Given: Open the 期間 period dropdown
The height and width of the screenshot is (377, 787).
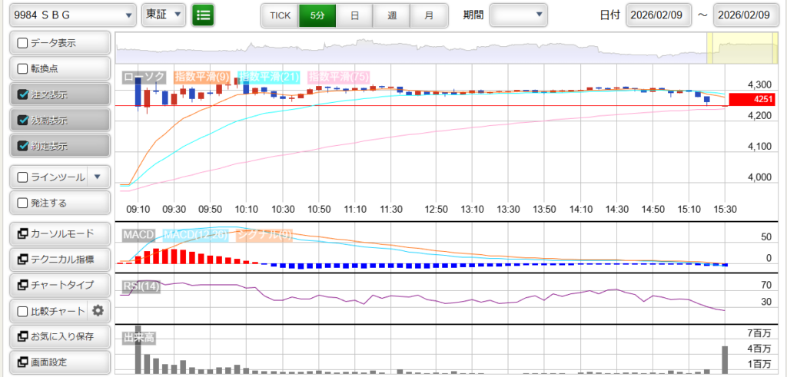Looking at the screenshot, I should tap(518, 15).
